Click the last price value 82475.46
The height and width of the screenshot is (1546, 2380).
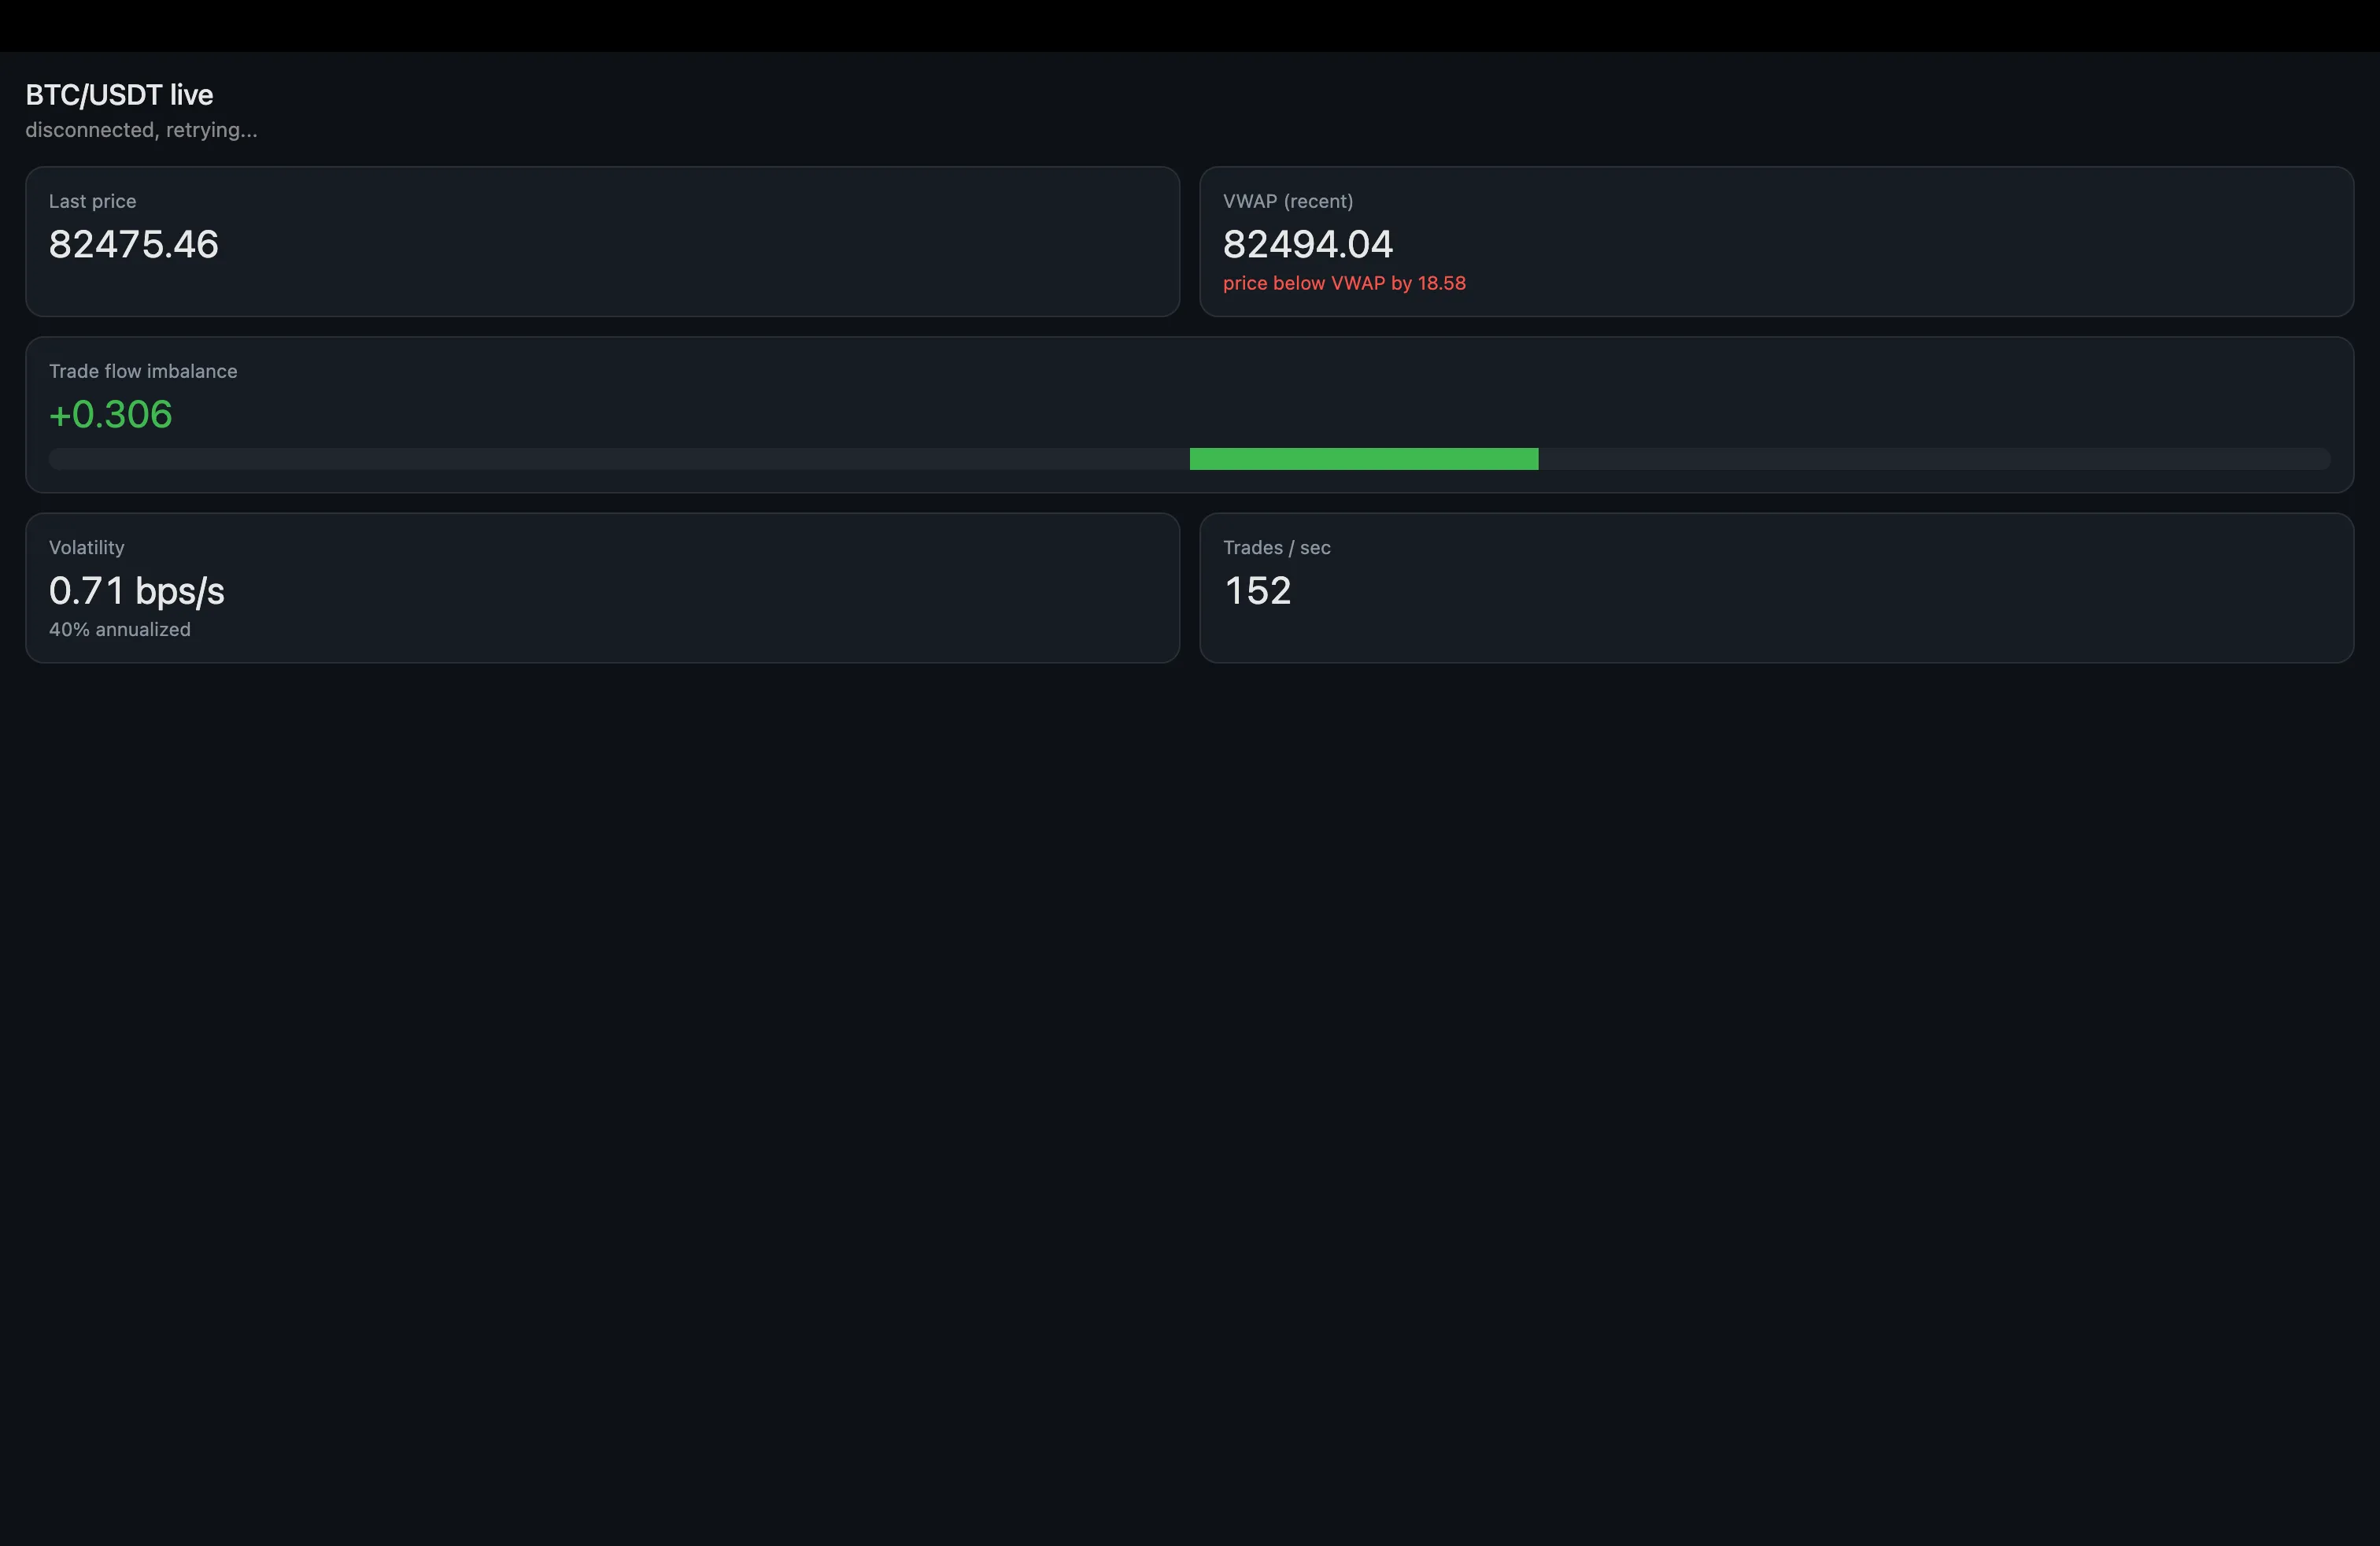133,244
